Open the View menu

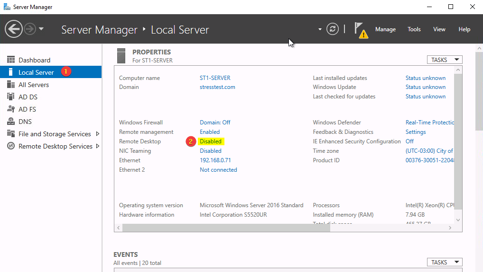coord(439,29)
